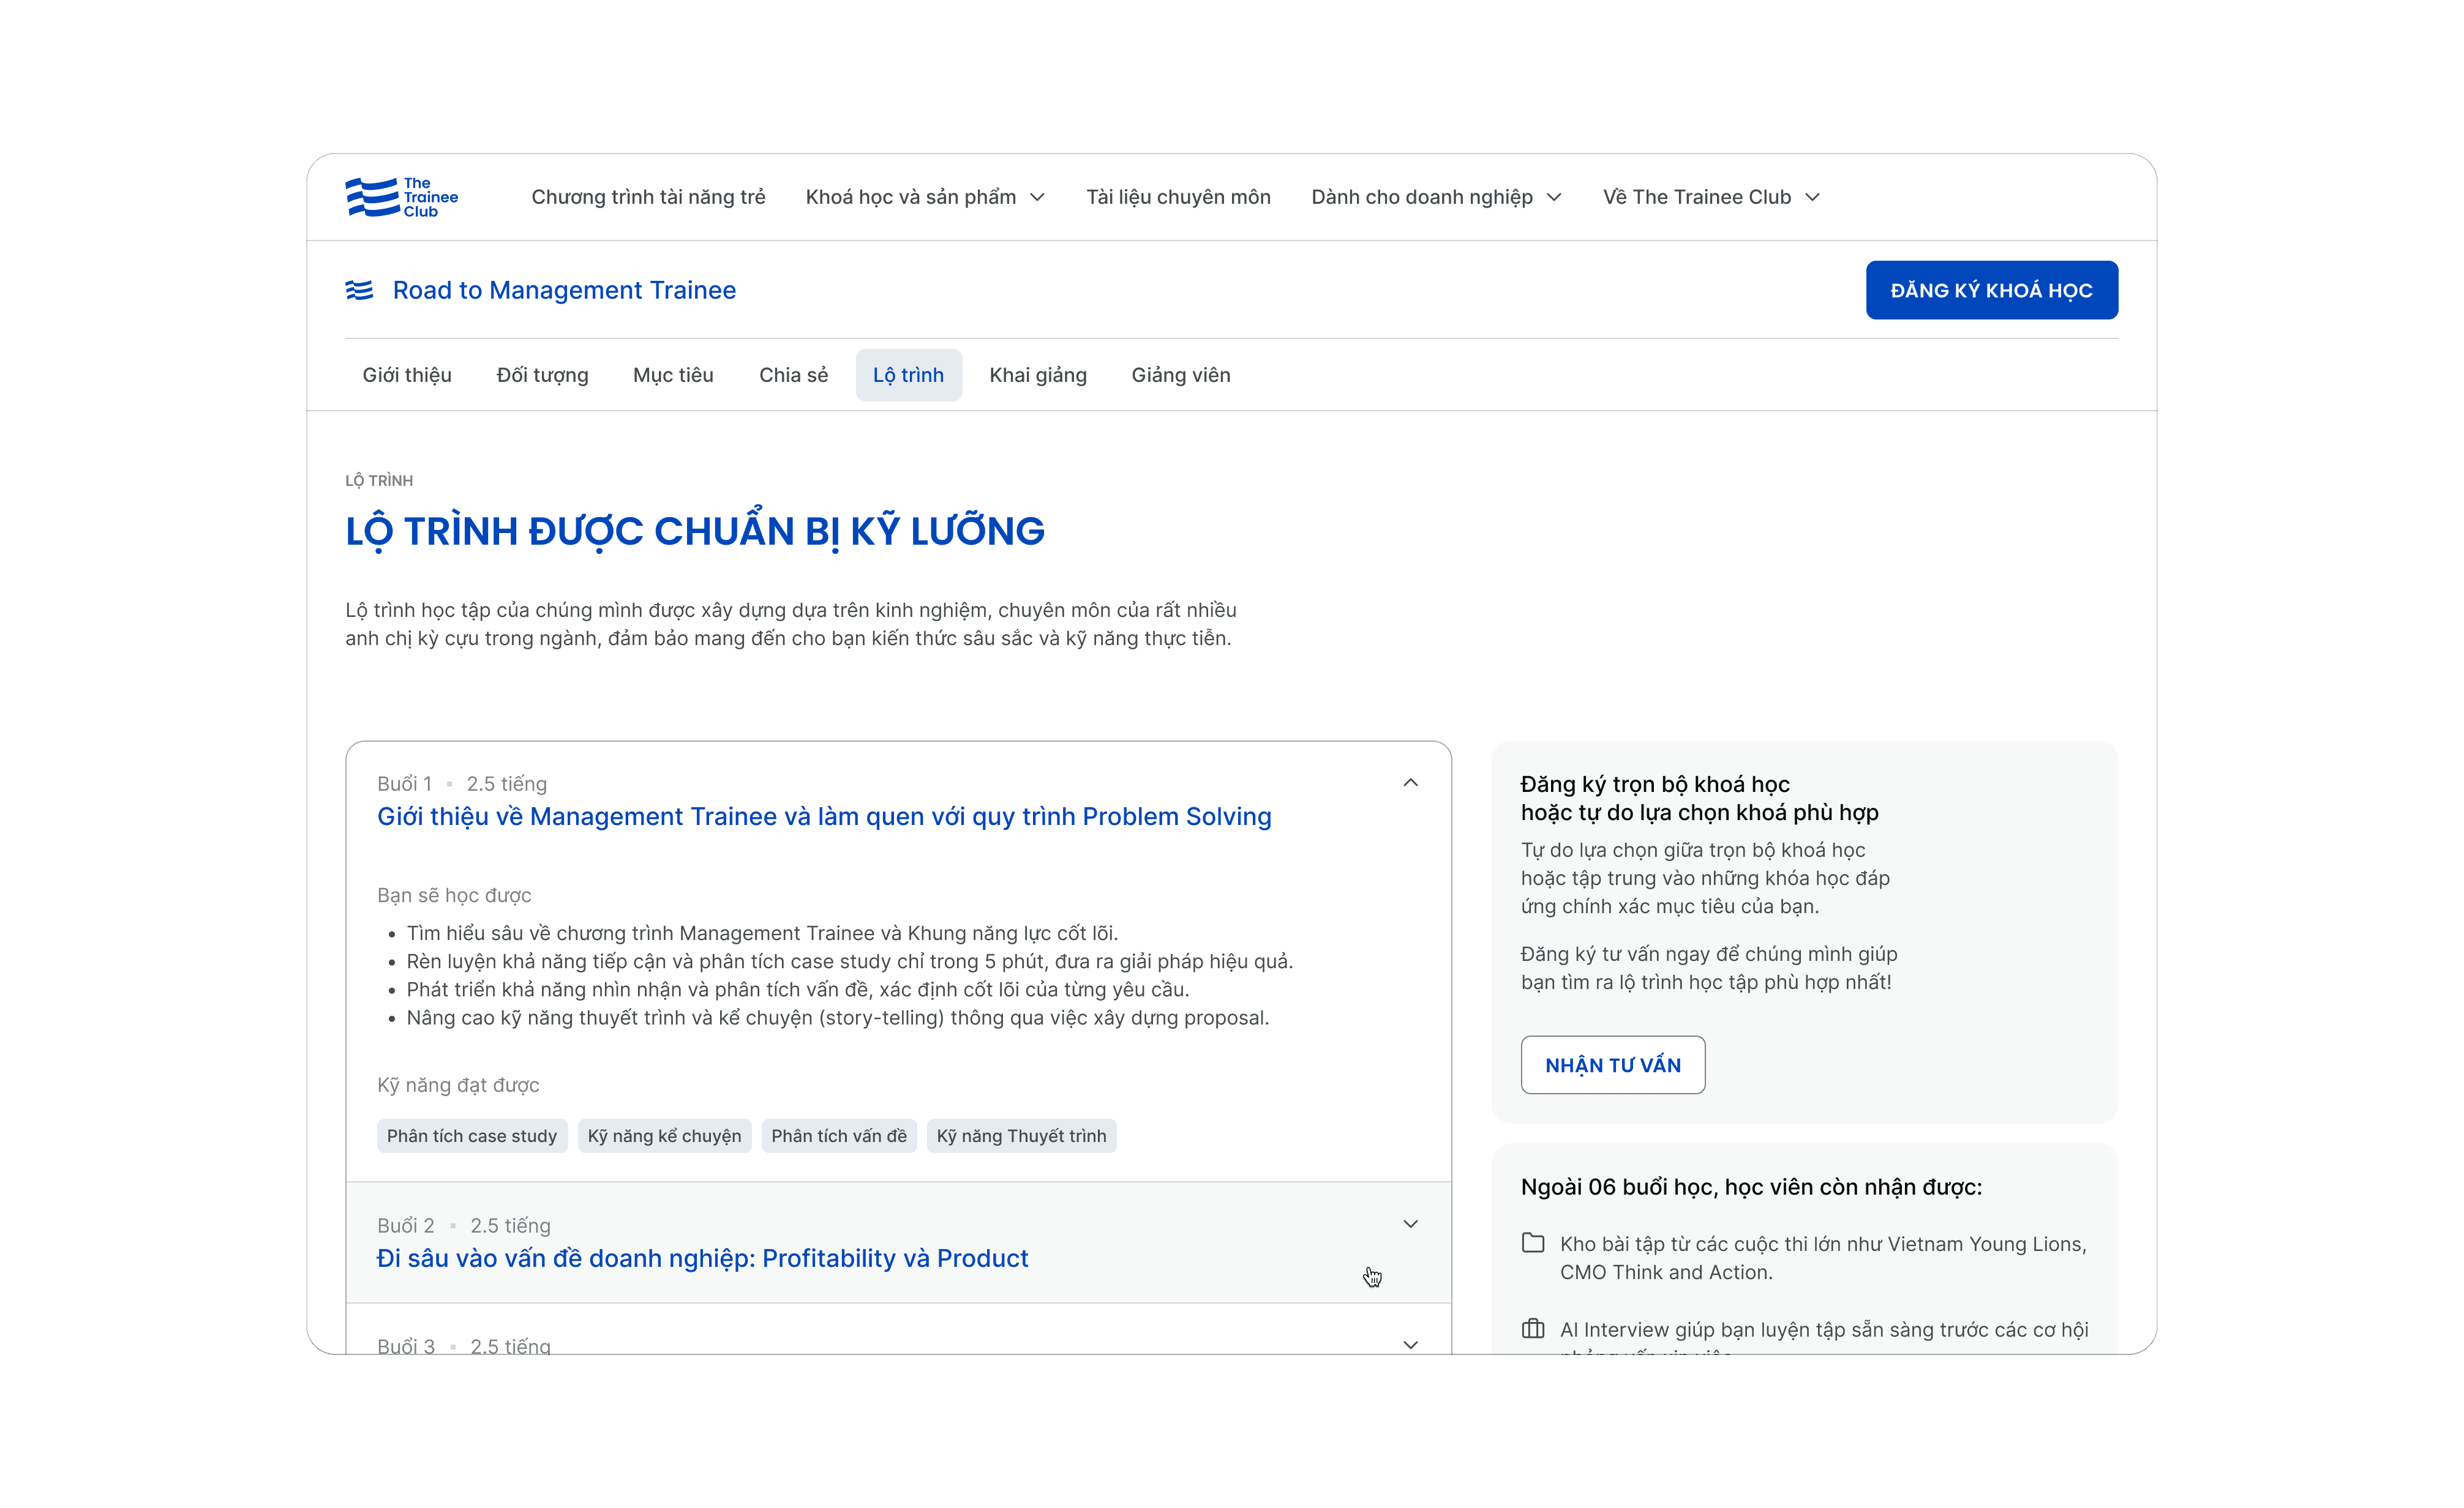Image resolution: width=2464 pixels, height=1508 pixels.
Task: Switch to Giới thiệu tab
Action: 407,375
